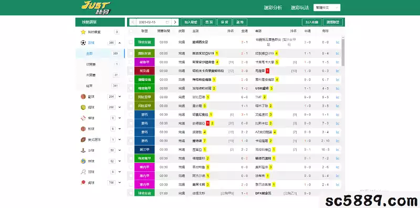Check the first row's 3-1 match checkbox
This screenshot has width=420, height=208.
click(x=131, y=42)
